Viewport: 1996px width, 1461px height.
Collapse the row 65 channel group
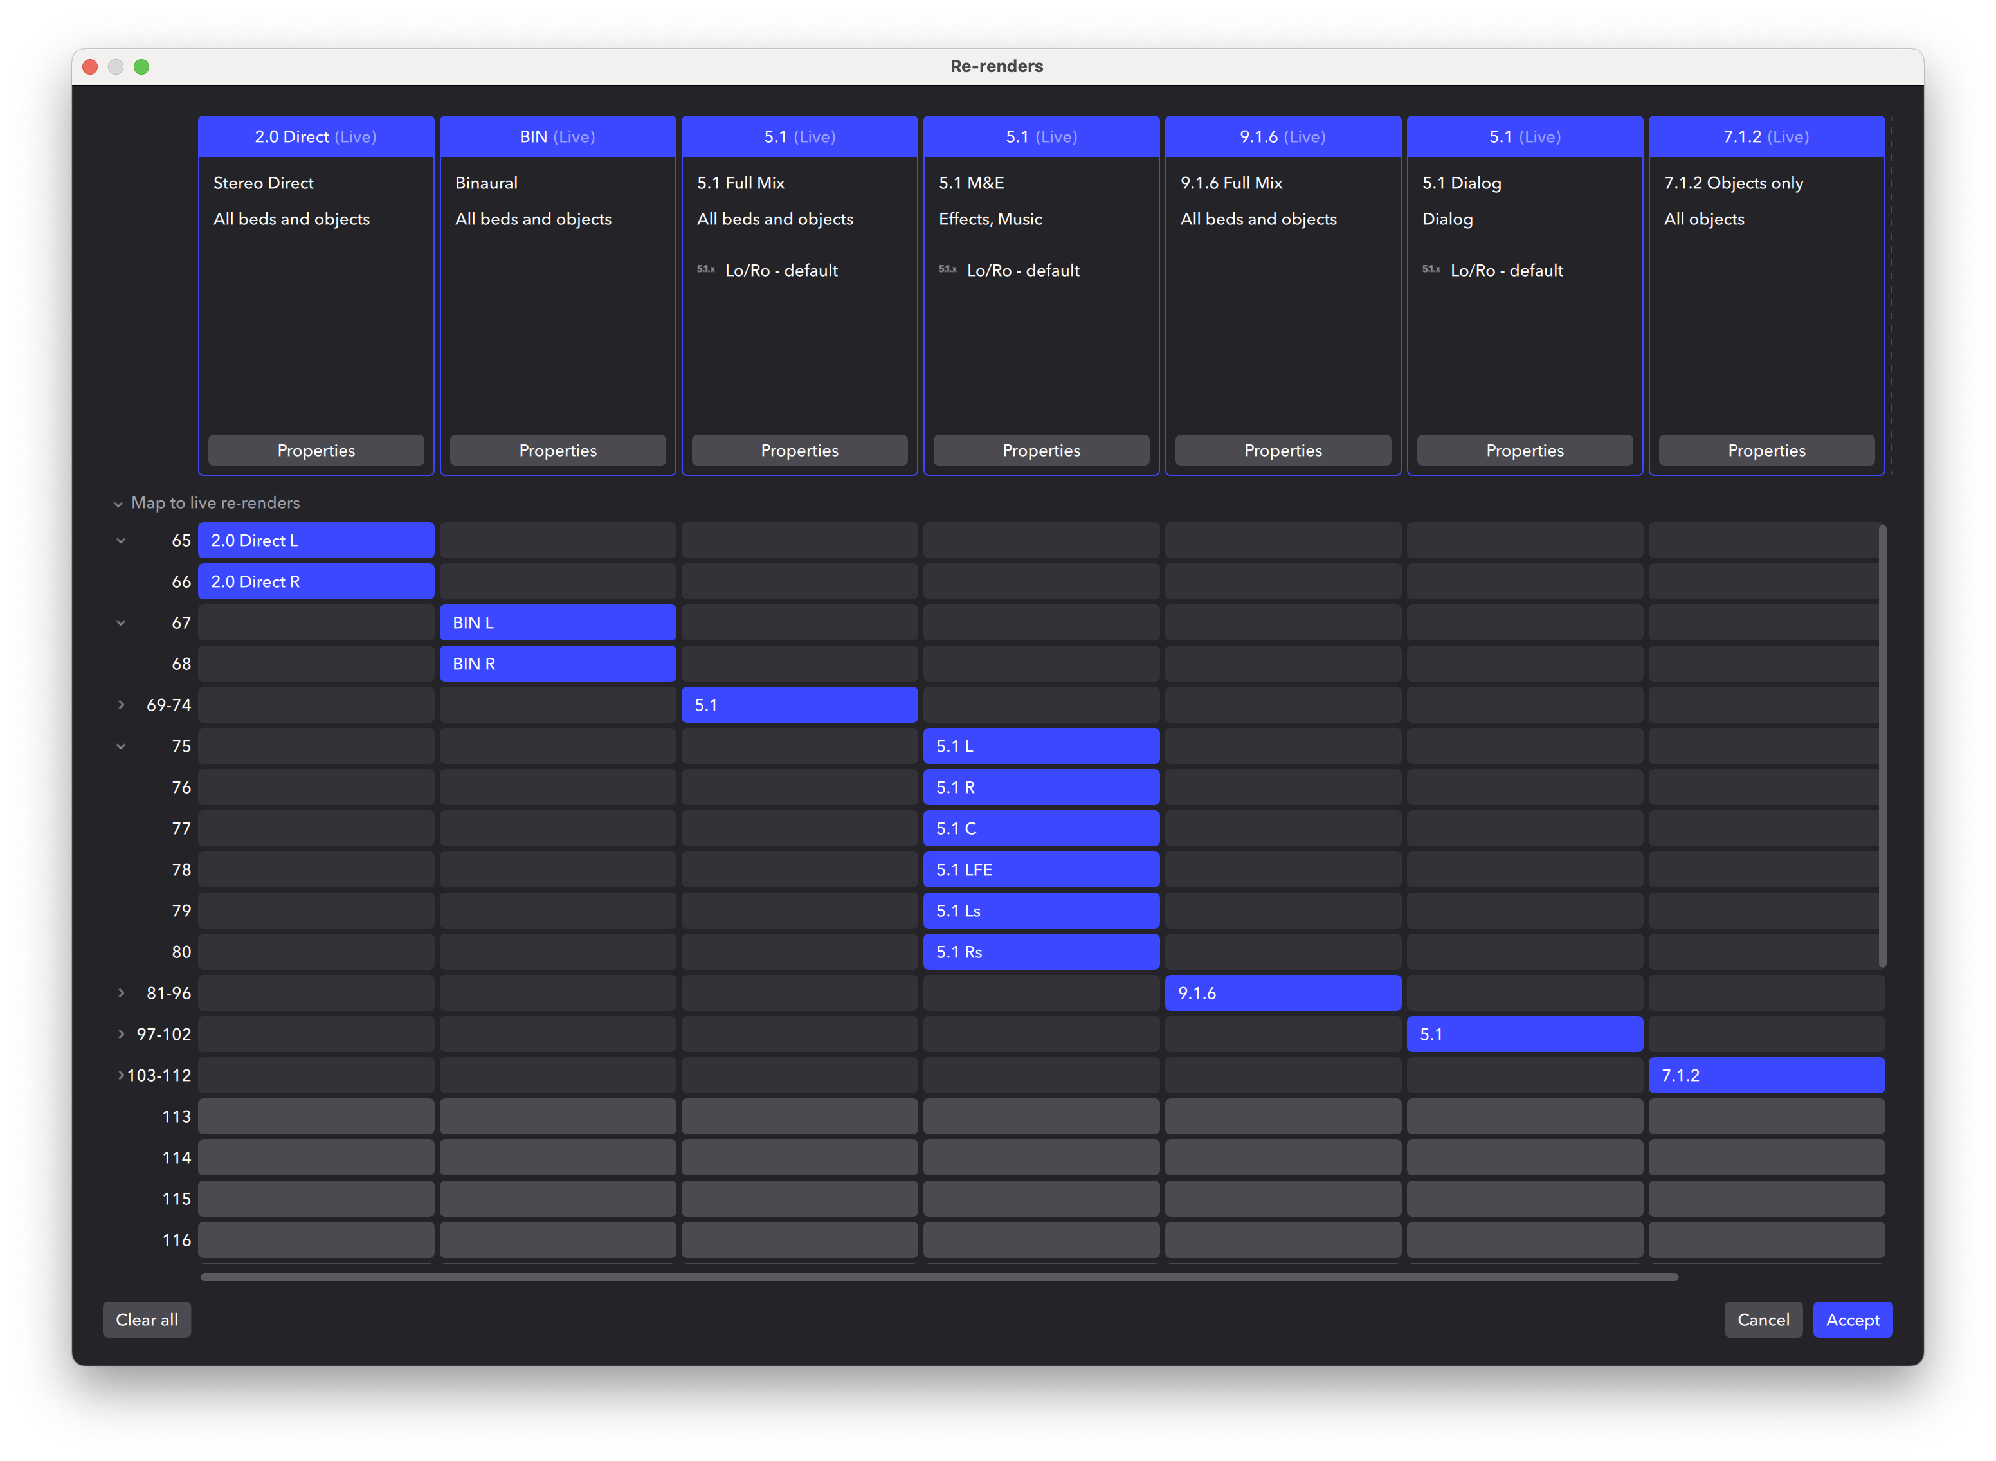pos(121,540)
